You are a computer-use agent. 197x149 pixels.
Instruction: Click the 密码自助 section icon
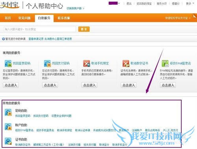click(x=8, y=112)
